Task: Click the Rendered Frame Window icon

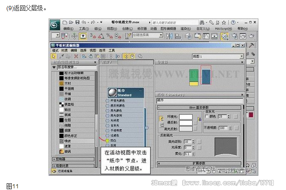Action: coord(243,36)
